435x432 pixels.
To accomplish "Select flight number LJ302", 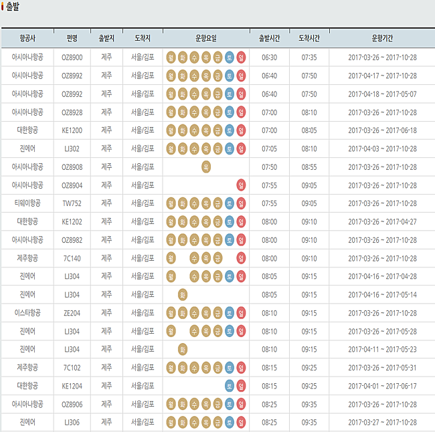I will coord(72,148).
